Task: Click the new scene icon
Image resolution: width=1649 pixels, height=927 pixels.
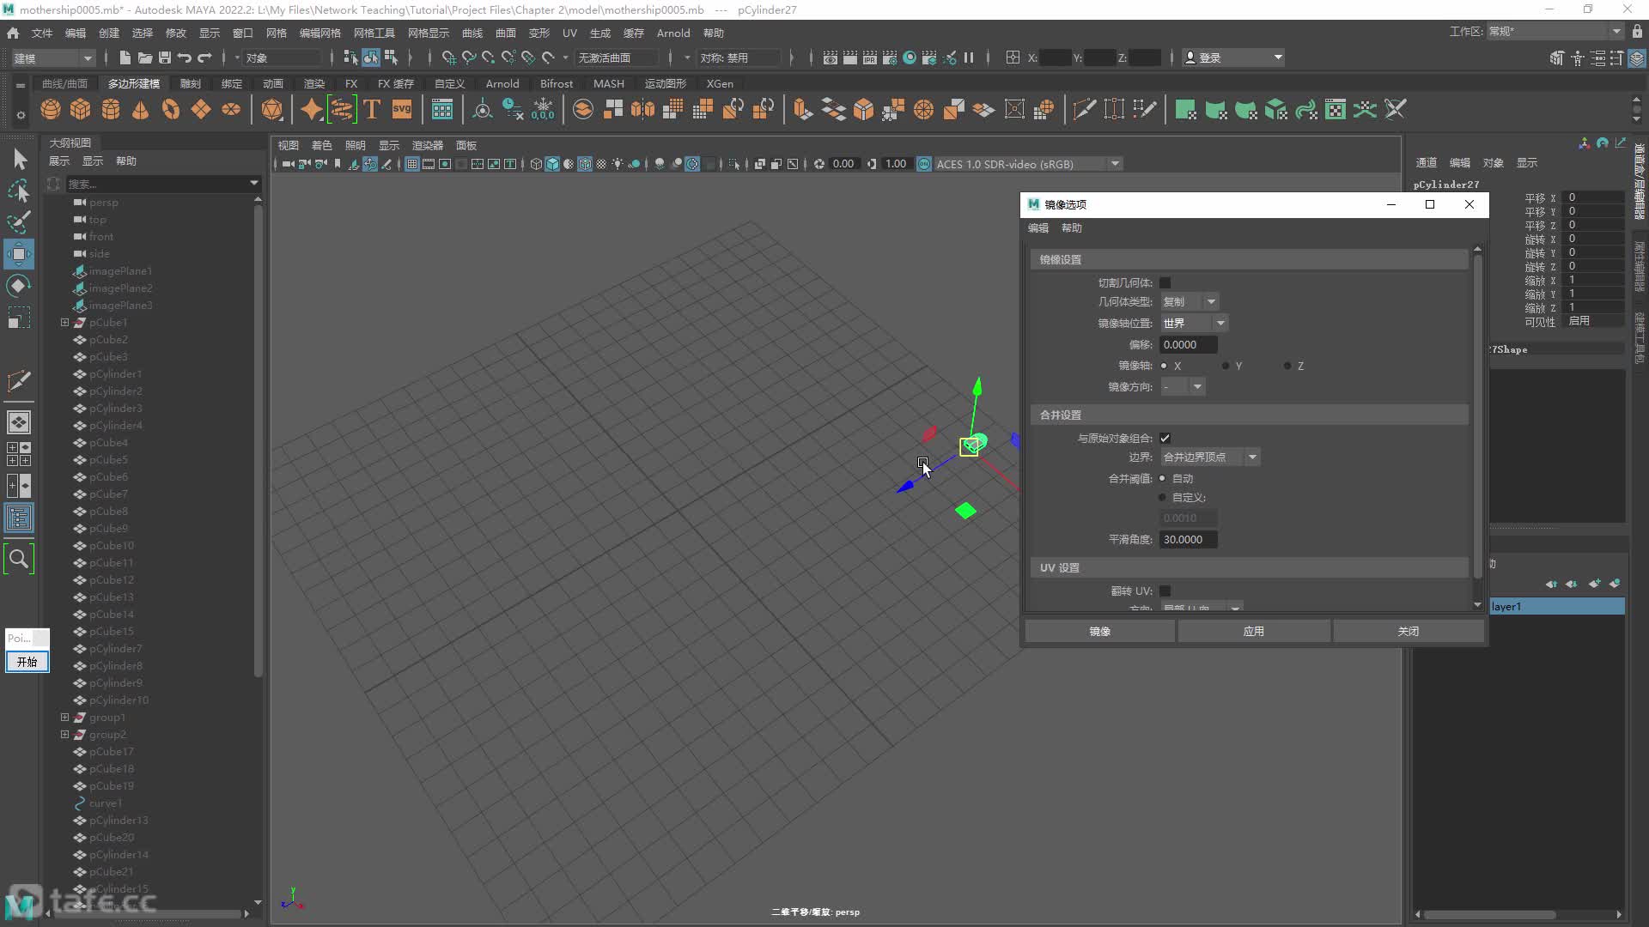Action: 125,58
